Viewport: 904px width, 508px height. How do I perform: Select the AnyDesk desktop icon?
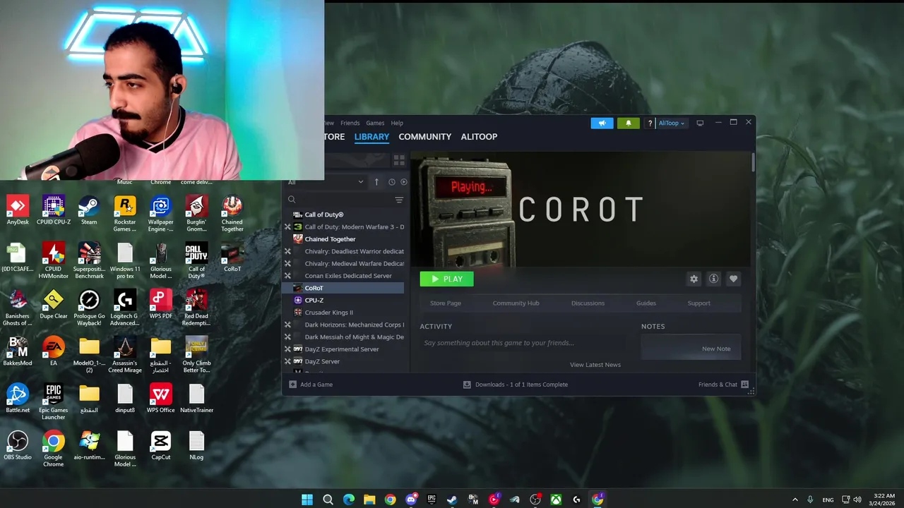coord(18,211)
